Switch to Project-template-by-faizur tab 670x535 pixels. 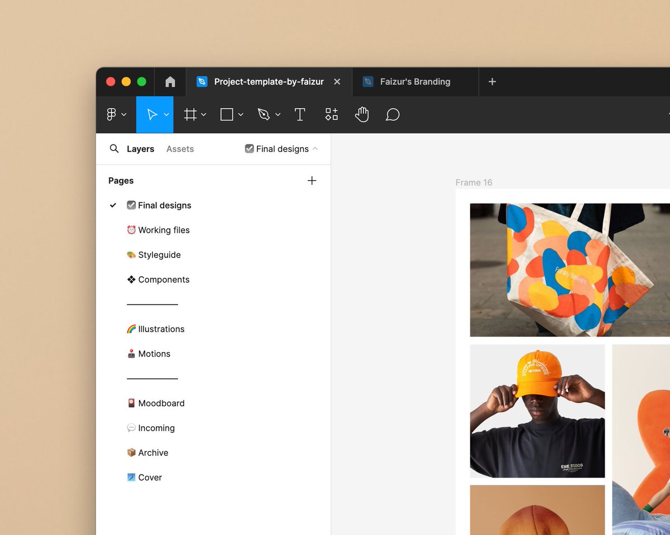point(269,81)
